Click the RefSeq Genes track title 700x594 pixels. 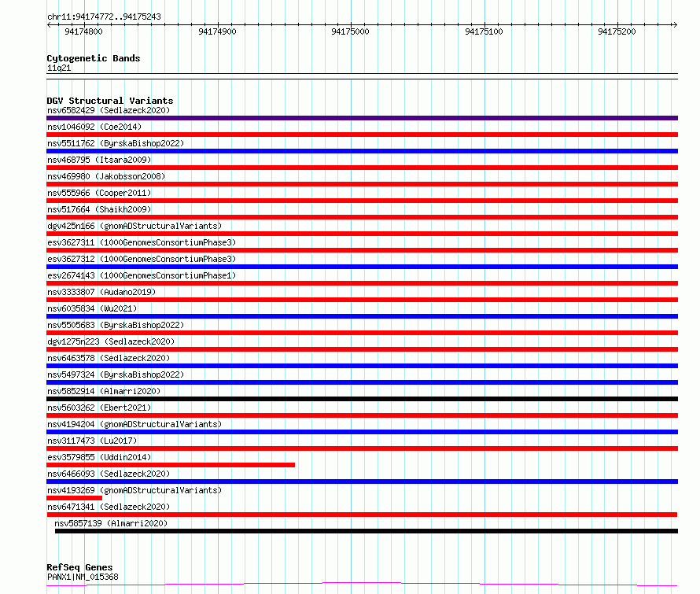pos(79,568)
